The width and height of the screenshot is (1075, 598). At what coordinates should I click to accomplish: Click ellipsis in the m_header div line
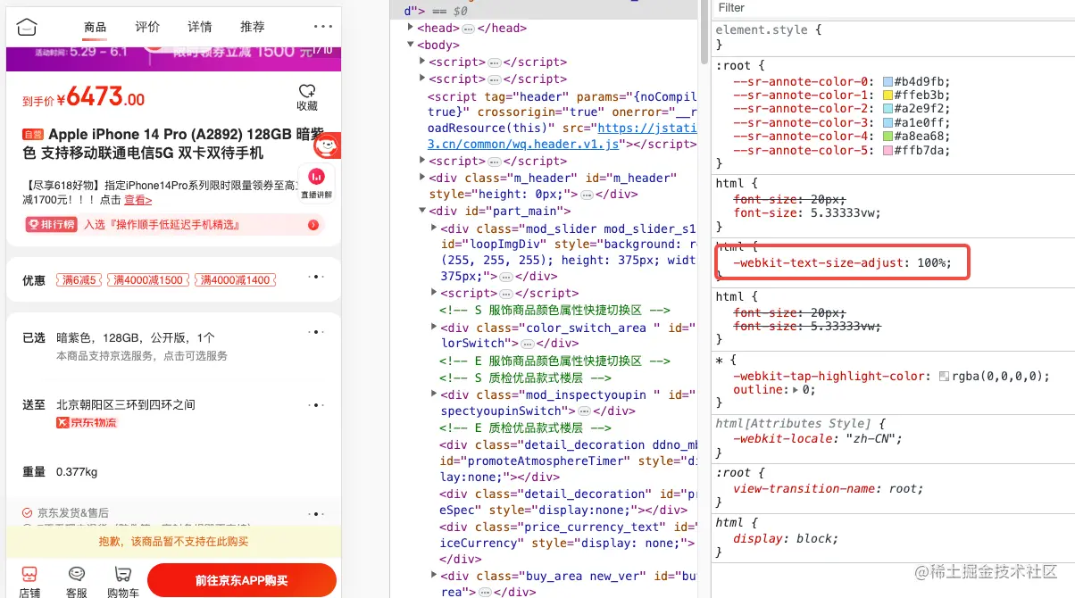(x=587, y=194)
